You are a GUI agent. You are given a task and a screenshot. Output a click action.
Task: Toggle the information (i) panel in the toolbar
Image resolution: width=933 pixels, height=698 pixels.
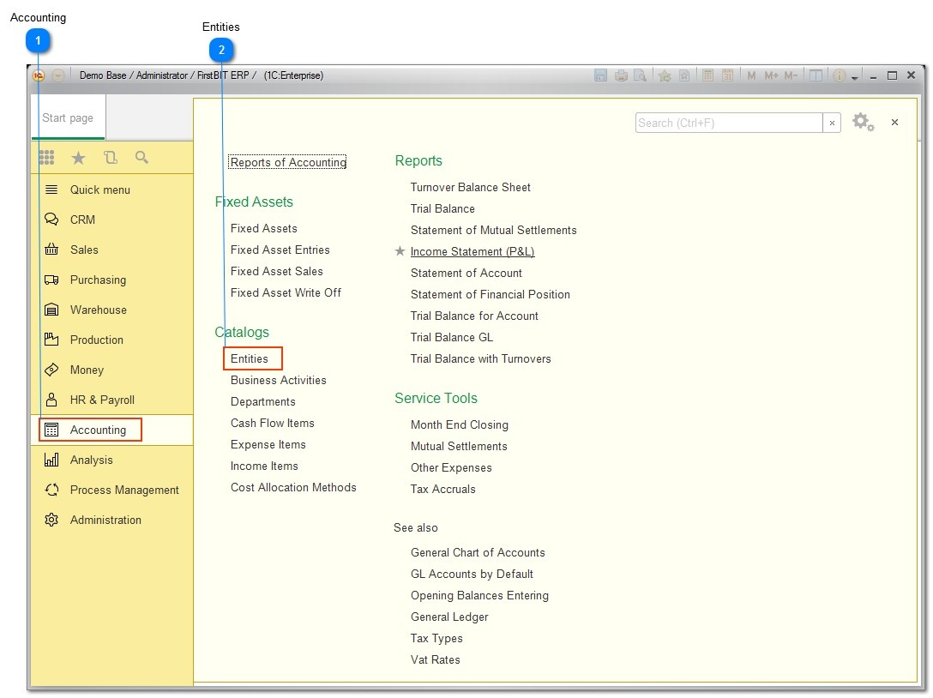(x=839, y=75)
